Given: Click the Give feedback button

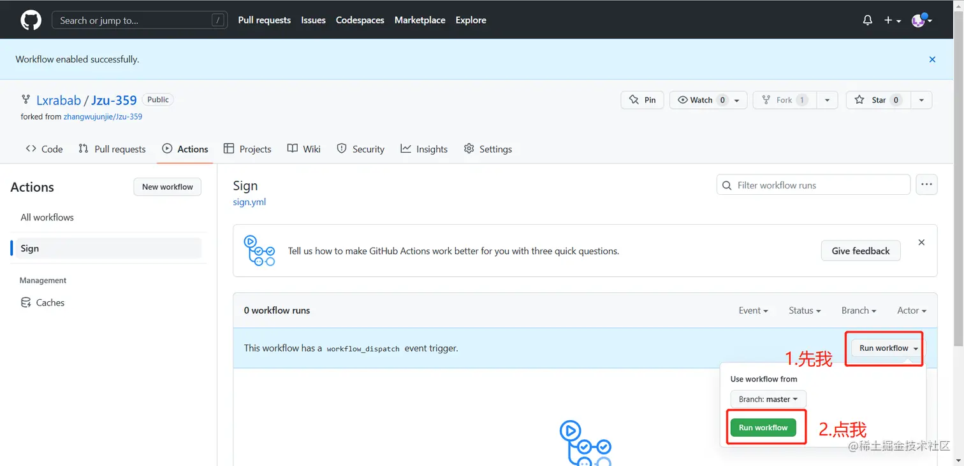Looking at the screenshot, I should pyautogui.click(x=861, y=251).
